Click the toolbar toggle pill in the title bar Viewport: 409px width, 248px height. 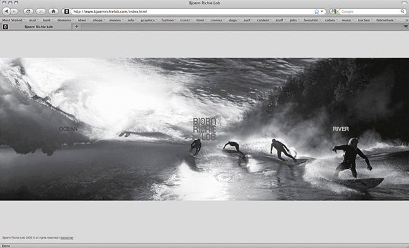click(x=404, y=3)
